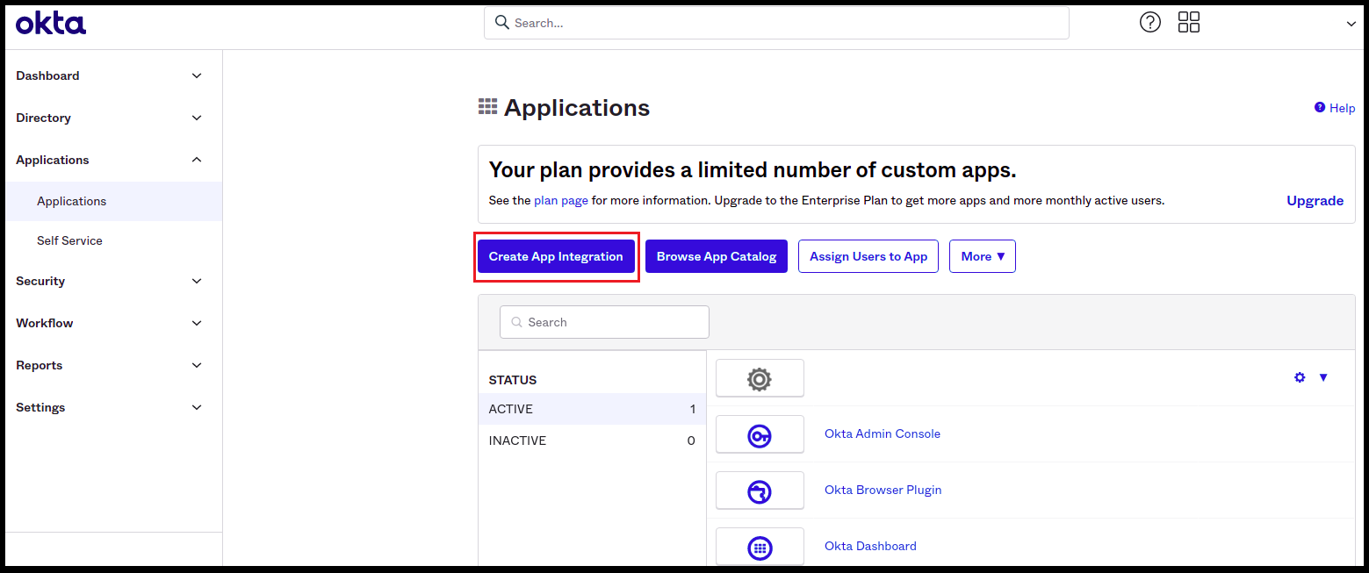Click the apps grid icon top right
Image resolution: width=1369 pixels, height=573 pixels.
point(1189,22)
